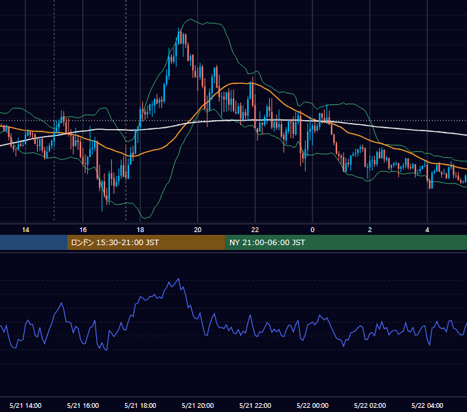
Task: Click the NY session band 21:00-06:00 JST
Action: [x=345, y=242]
